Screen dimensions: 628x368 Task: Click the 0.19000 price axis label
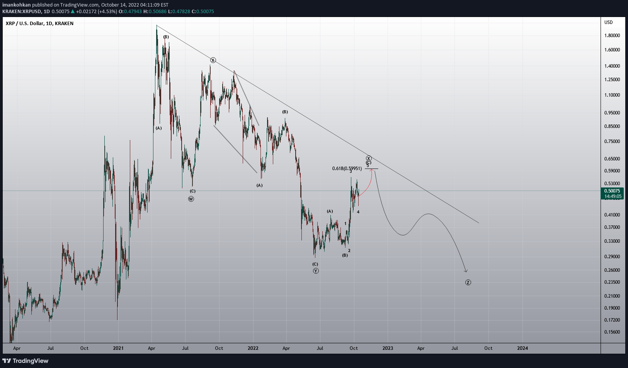612,308
